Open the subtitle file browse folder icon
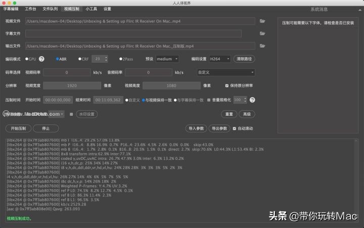The width and height of the screenshot is (364, 228). [x=262, y=33]
